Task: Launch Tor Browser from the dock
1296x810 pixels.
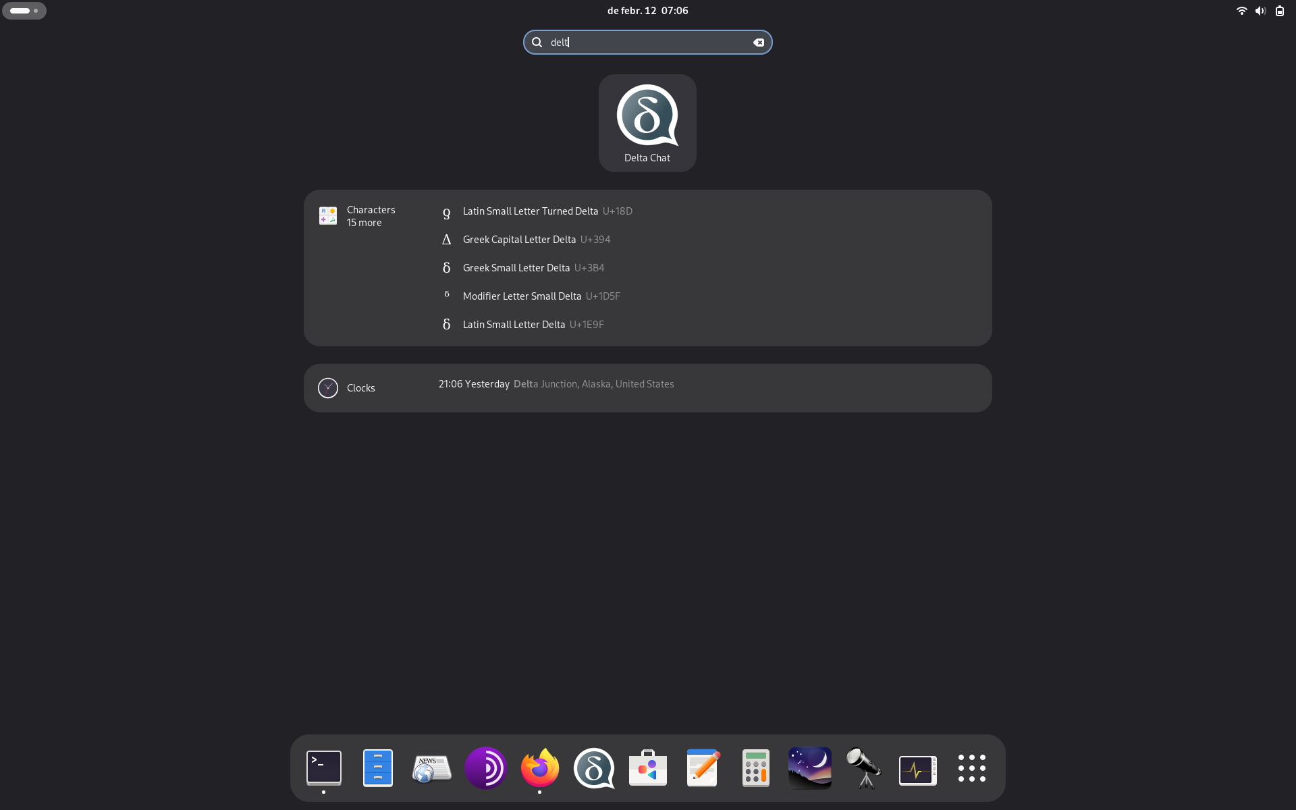Action: 486,768
